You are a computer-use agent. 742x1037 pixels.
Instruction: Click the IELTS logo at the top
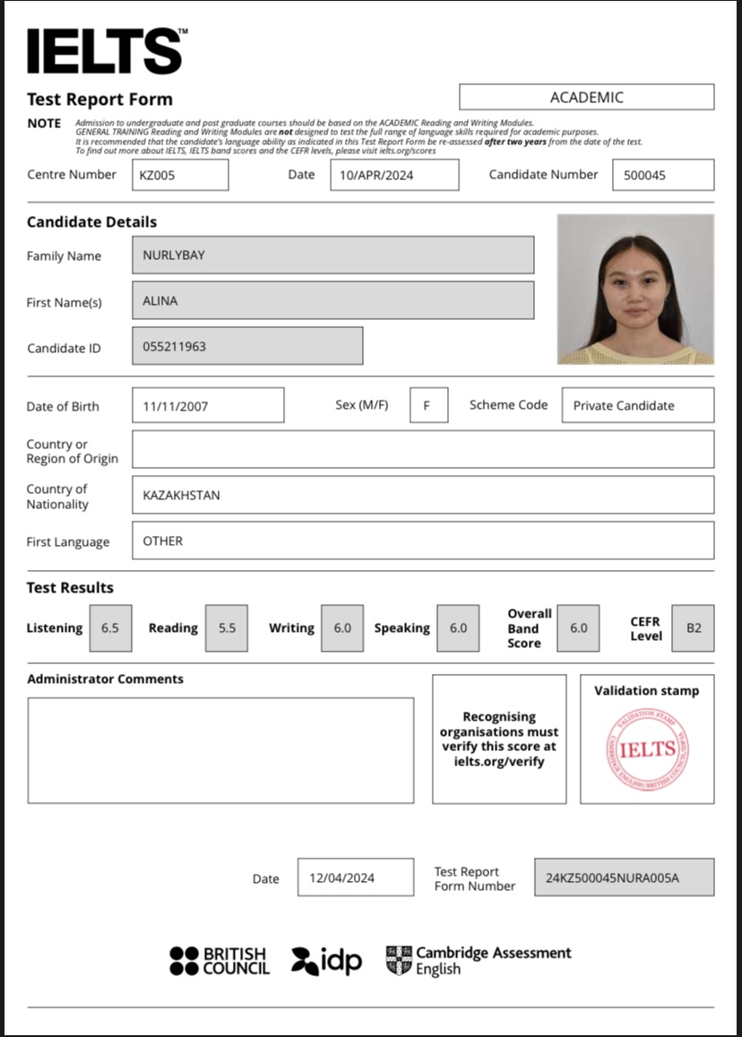point(106,51)
